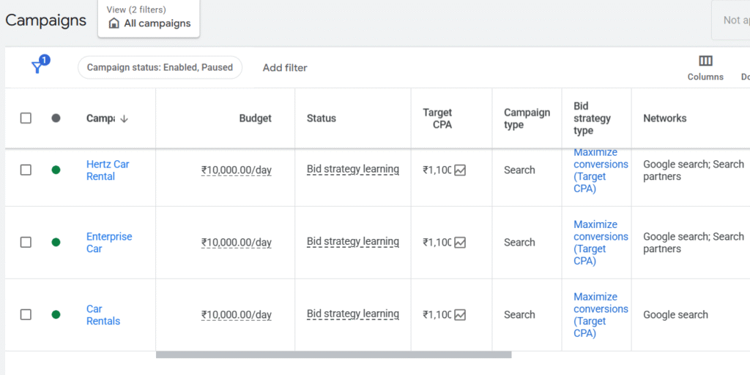Click Target CPA value in Car Rentals row

(437, 314)
